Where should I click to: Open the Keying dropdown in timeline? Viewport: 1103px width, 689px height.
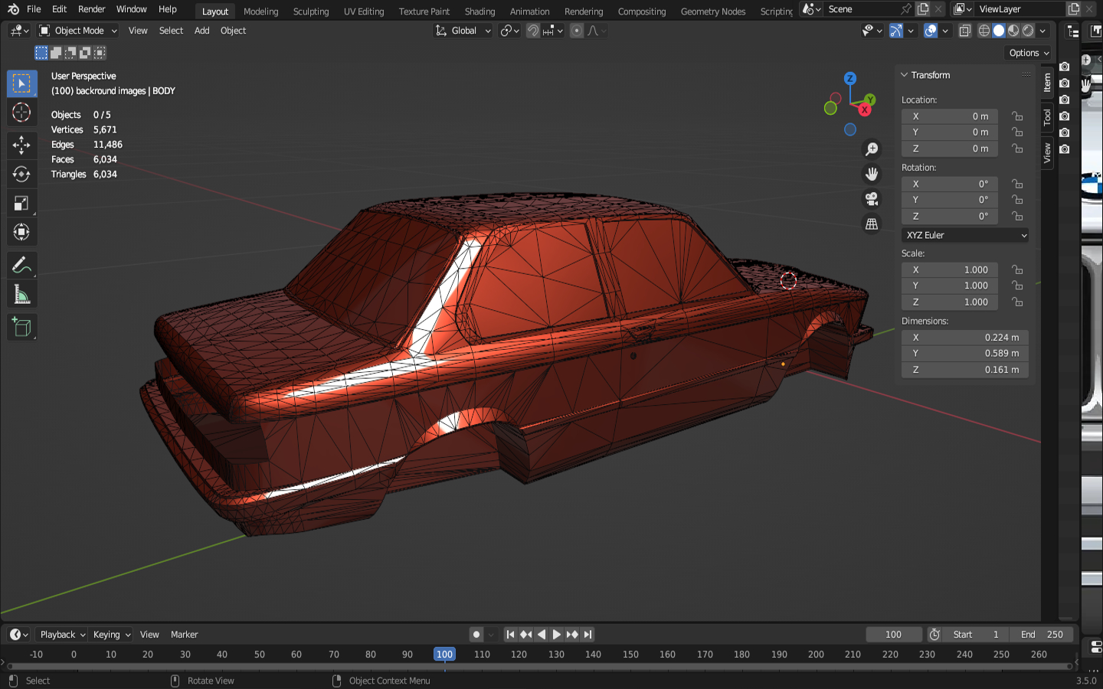pos(112,635)
